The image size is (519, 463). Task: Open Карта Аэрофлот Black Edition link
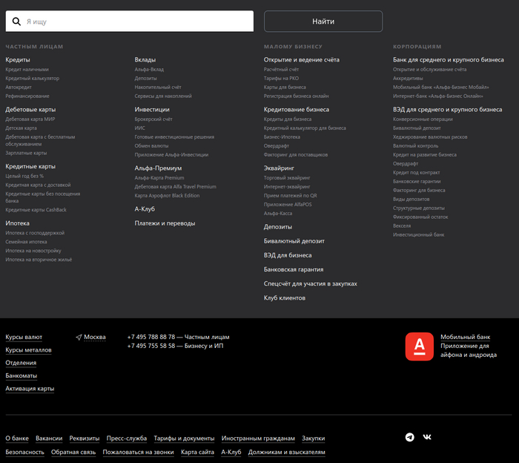pos(167,196)
